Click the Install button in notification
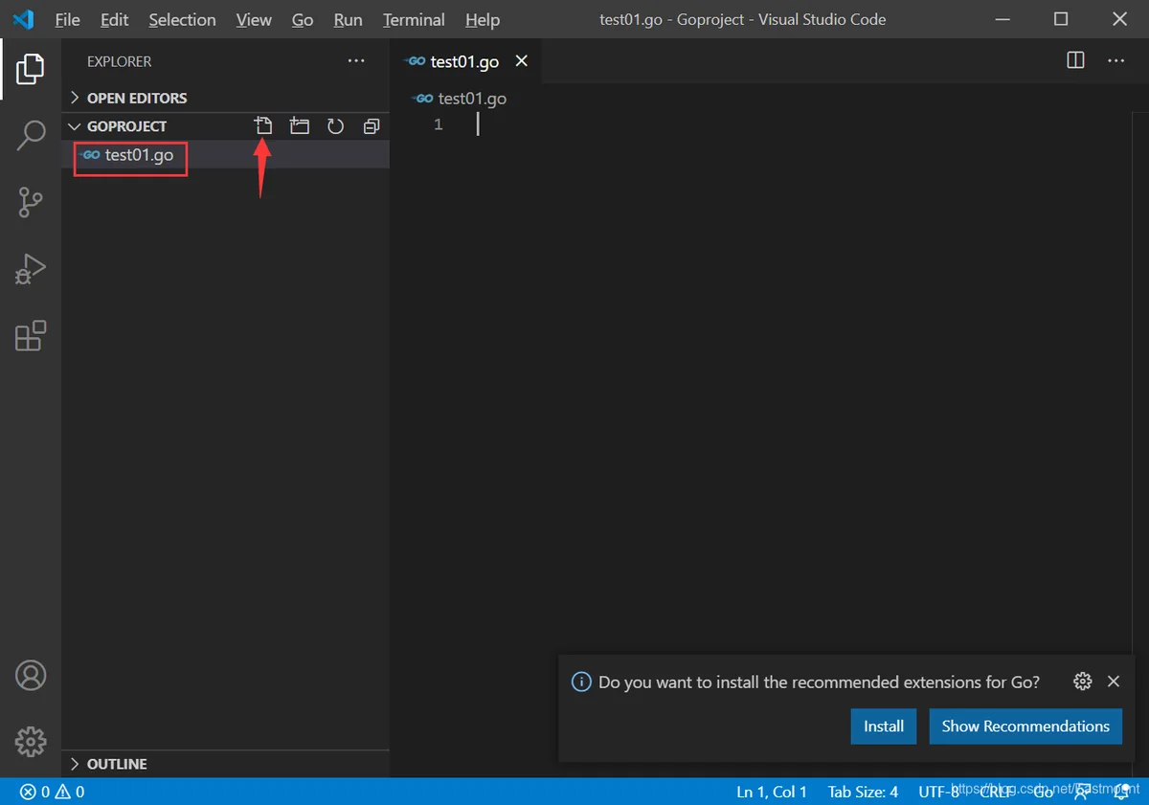 point(884,727)
